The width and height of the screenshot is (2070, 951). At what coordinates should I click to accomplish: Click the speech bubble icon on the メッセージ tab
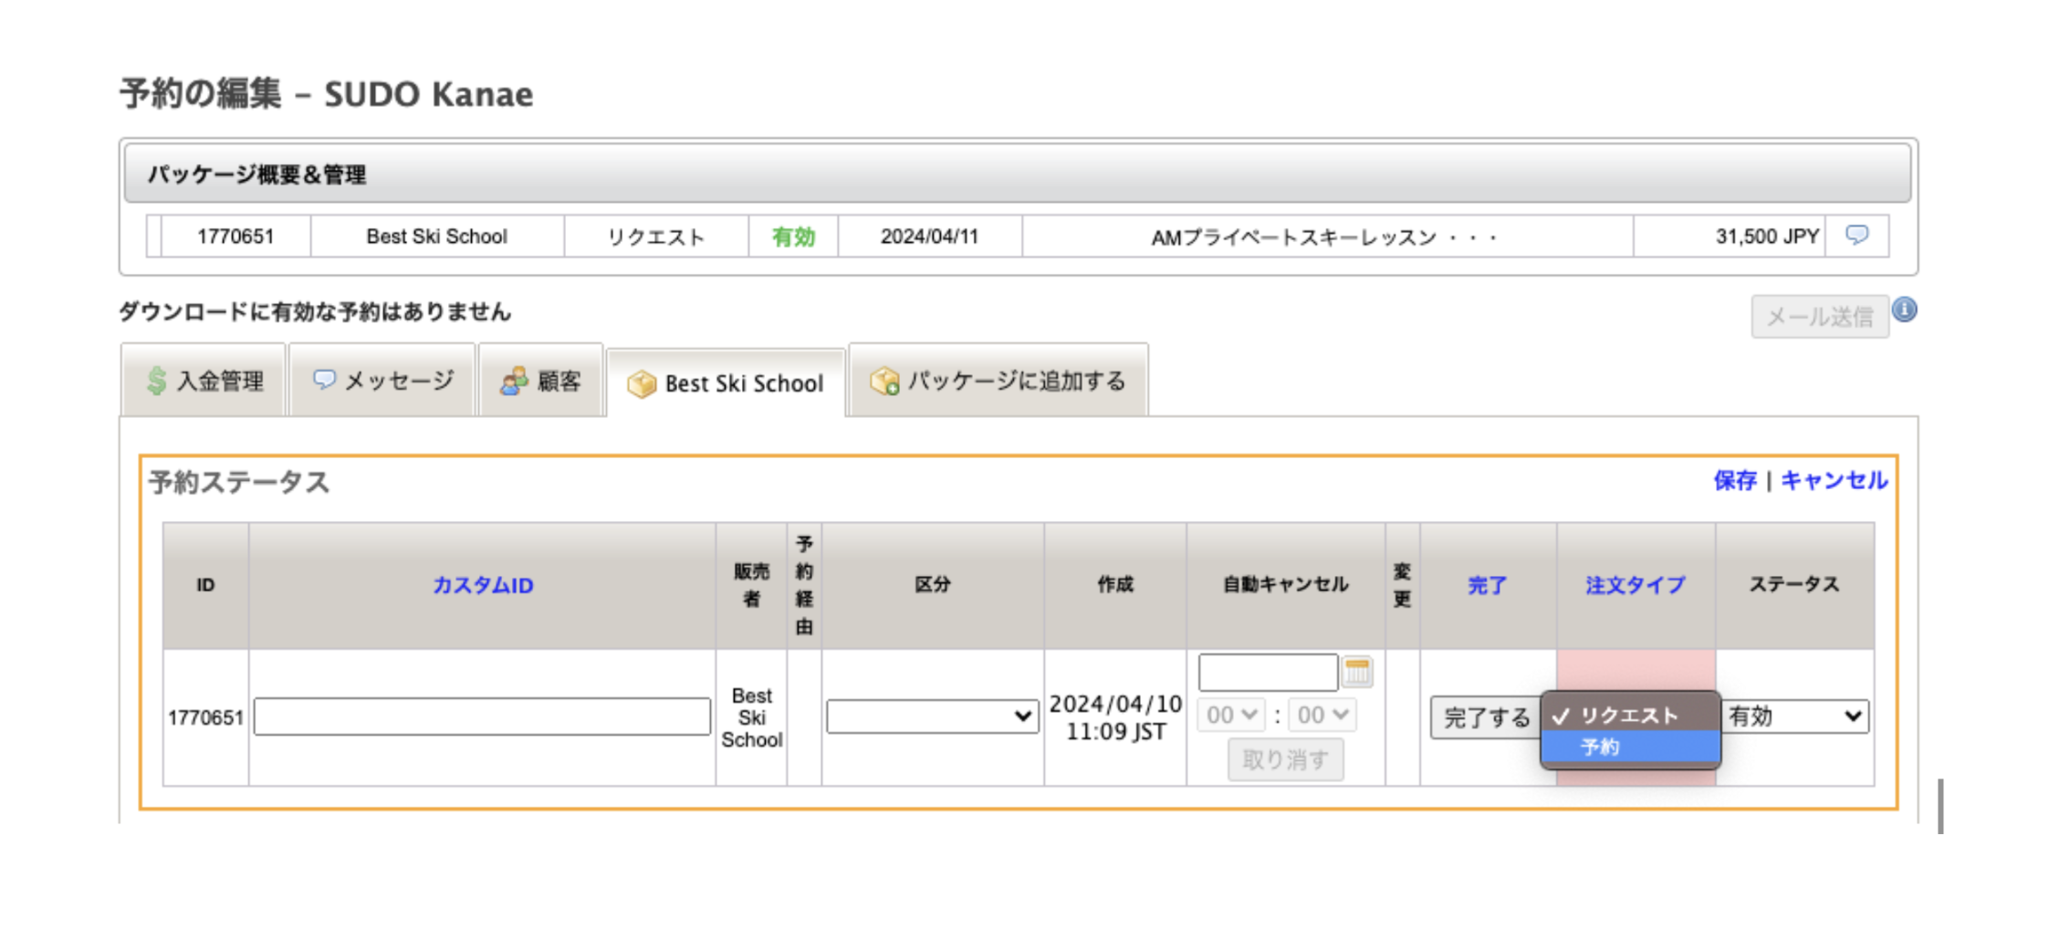[324, 379]
